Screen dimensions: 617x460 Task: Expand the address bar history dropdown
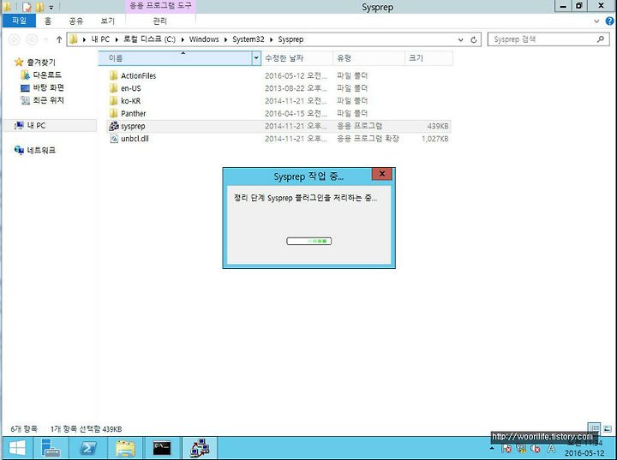point(461,39)
